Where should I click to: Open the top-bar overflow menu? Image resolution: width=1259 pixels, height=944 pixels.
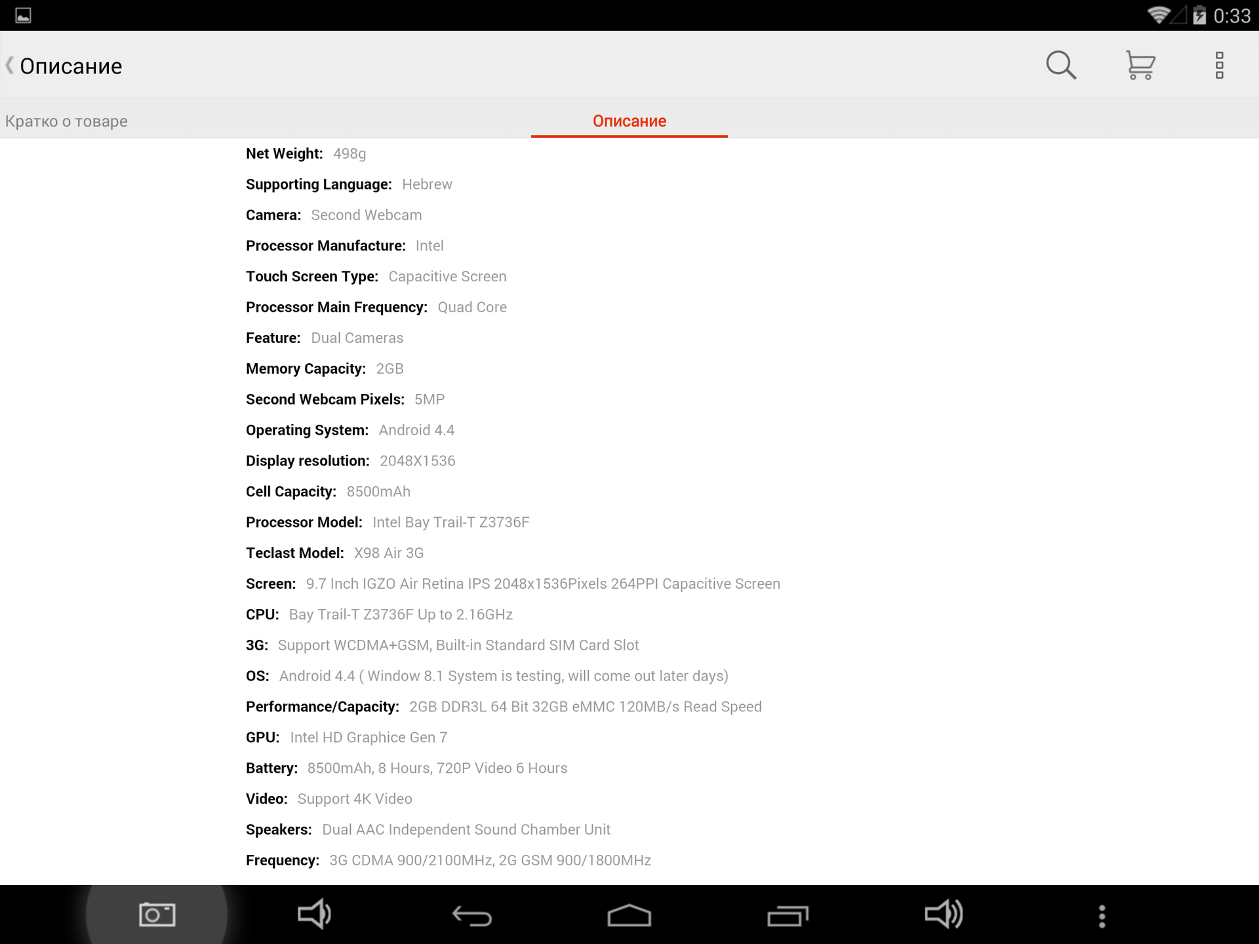[x=1219, y=65]
